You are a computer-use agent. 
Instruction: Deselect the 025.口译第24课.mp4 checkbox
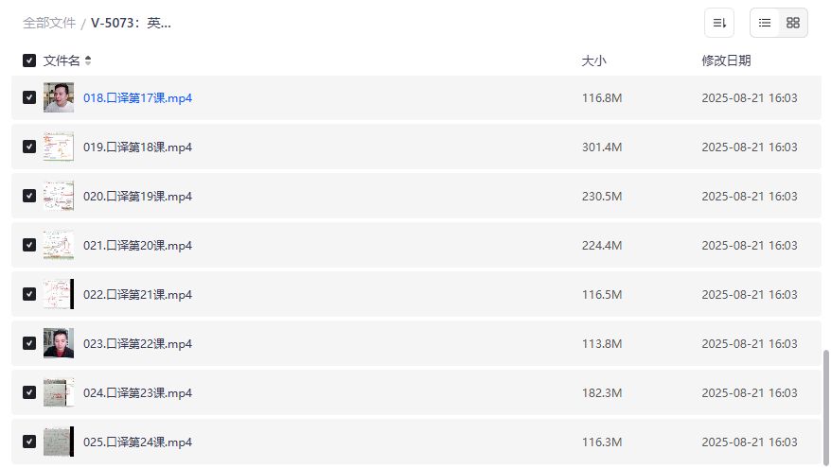(x=29, y=442)
